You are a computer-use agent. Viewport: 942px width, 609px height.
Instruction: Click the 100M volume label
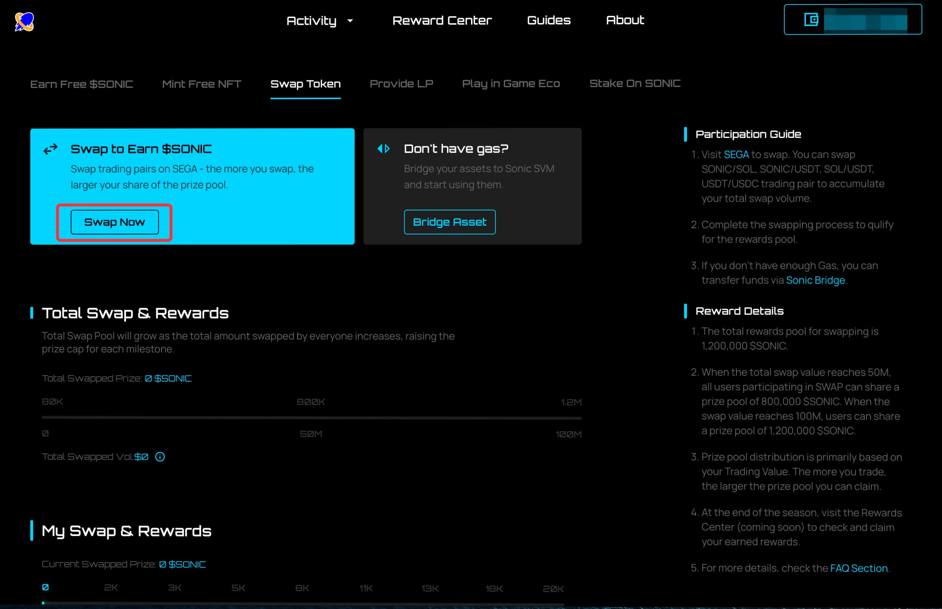tap(568, 434)
